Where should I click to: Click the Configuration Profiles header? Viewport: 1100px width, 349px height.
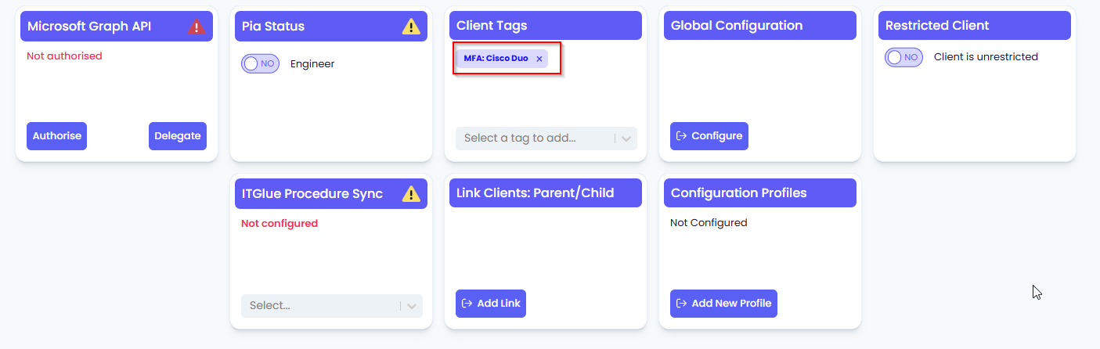tap(760, 193)
